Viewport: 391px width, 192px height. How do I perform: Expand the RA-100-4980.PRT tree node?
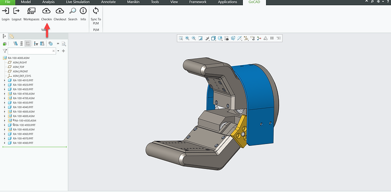click(4, 143)
